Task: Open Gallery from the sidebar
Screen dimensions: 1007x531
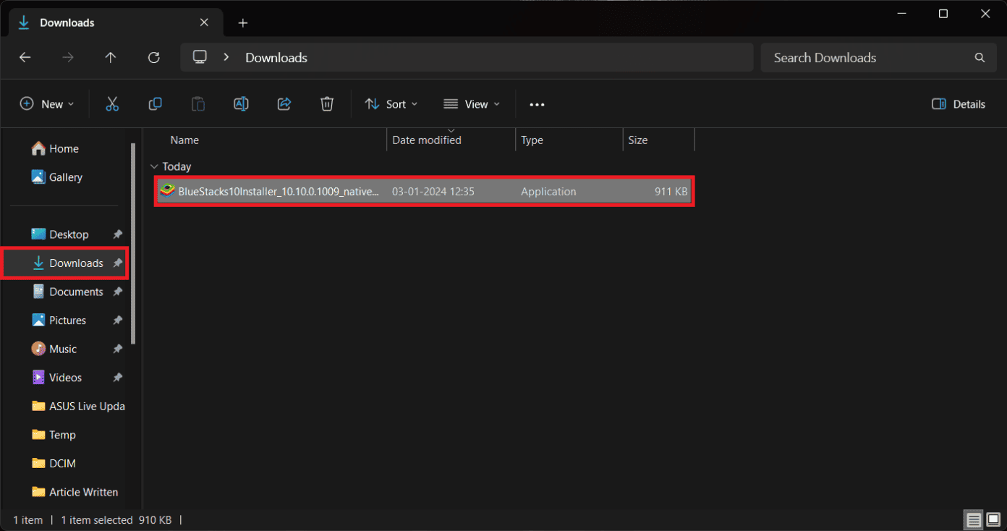Action: tap(64, 177)
